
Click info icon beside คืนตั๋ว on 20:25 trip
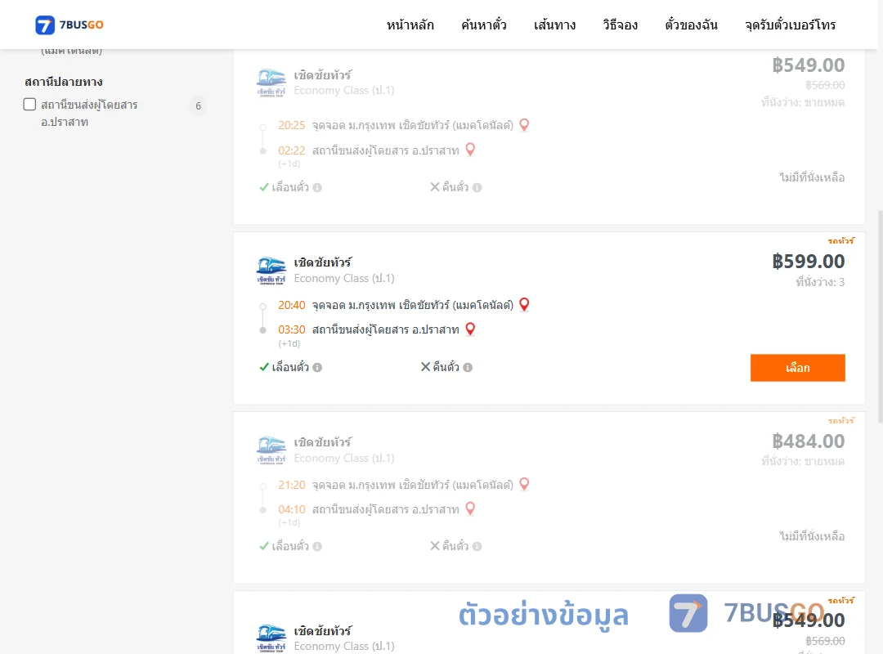pos(477,187)
